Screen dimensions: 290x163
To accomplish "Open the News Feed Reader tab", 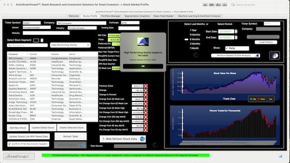I will tap(164, 16).
